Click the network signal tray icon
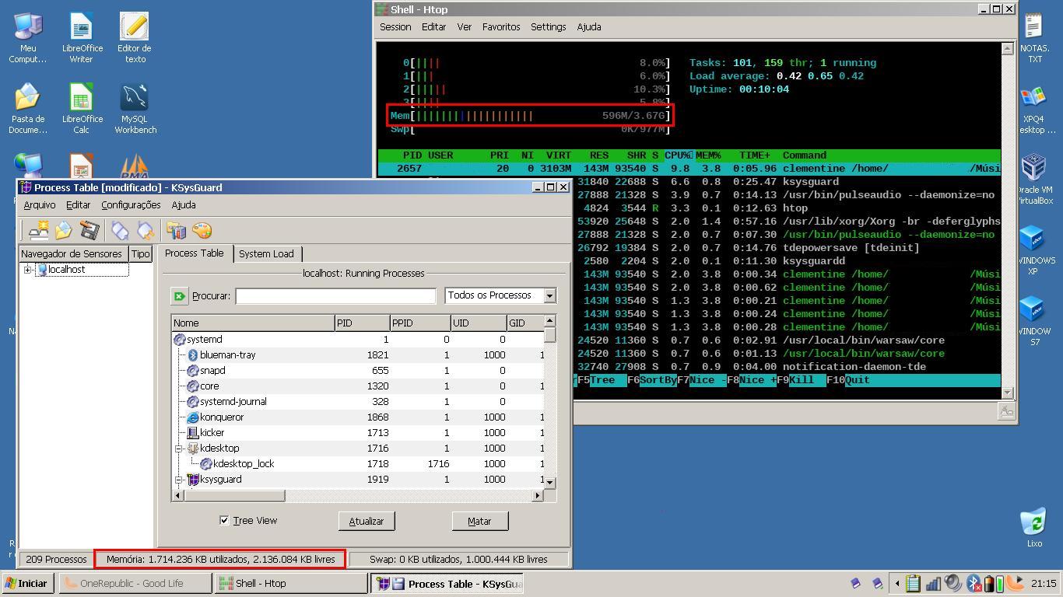 (x=933, y=583)
